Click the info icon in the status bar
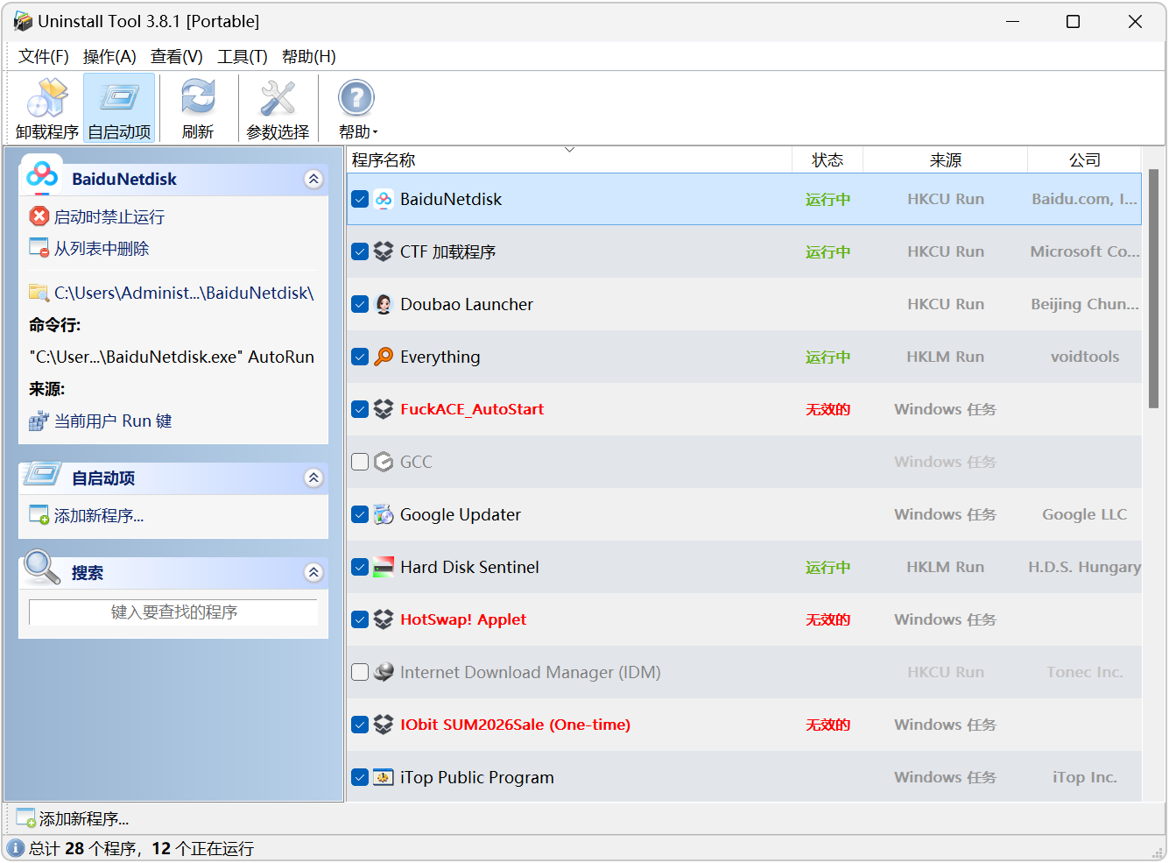Image resolution: width=1169 pixels, height=863 pixels. coord(16,848)
